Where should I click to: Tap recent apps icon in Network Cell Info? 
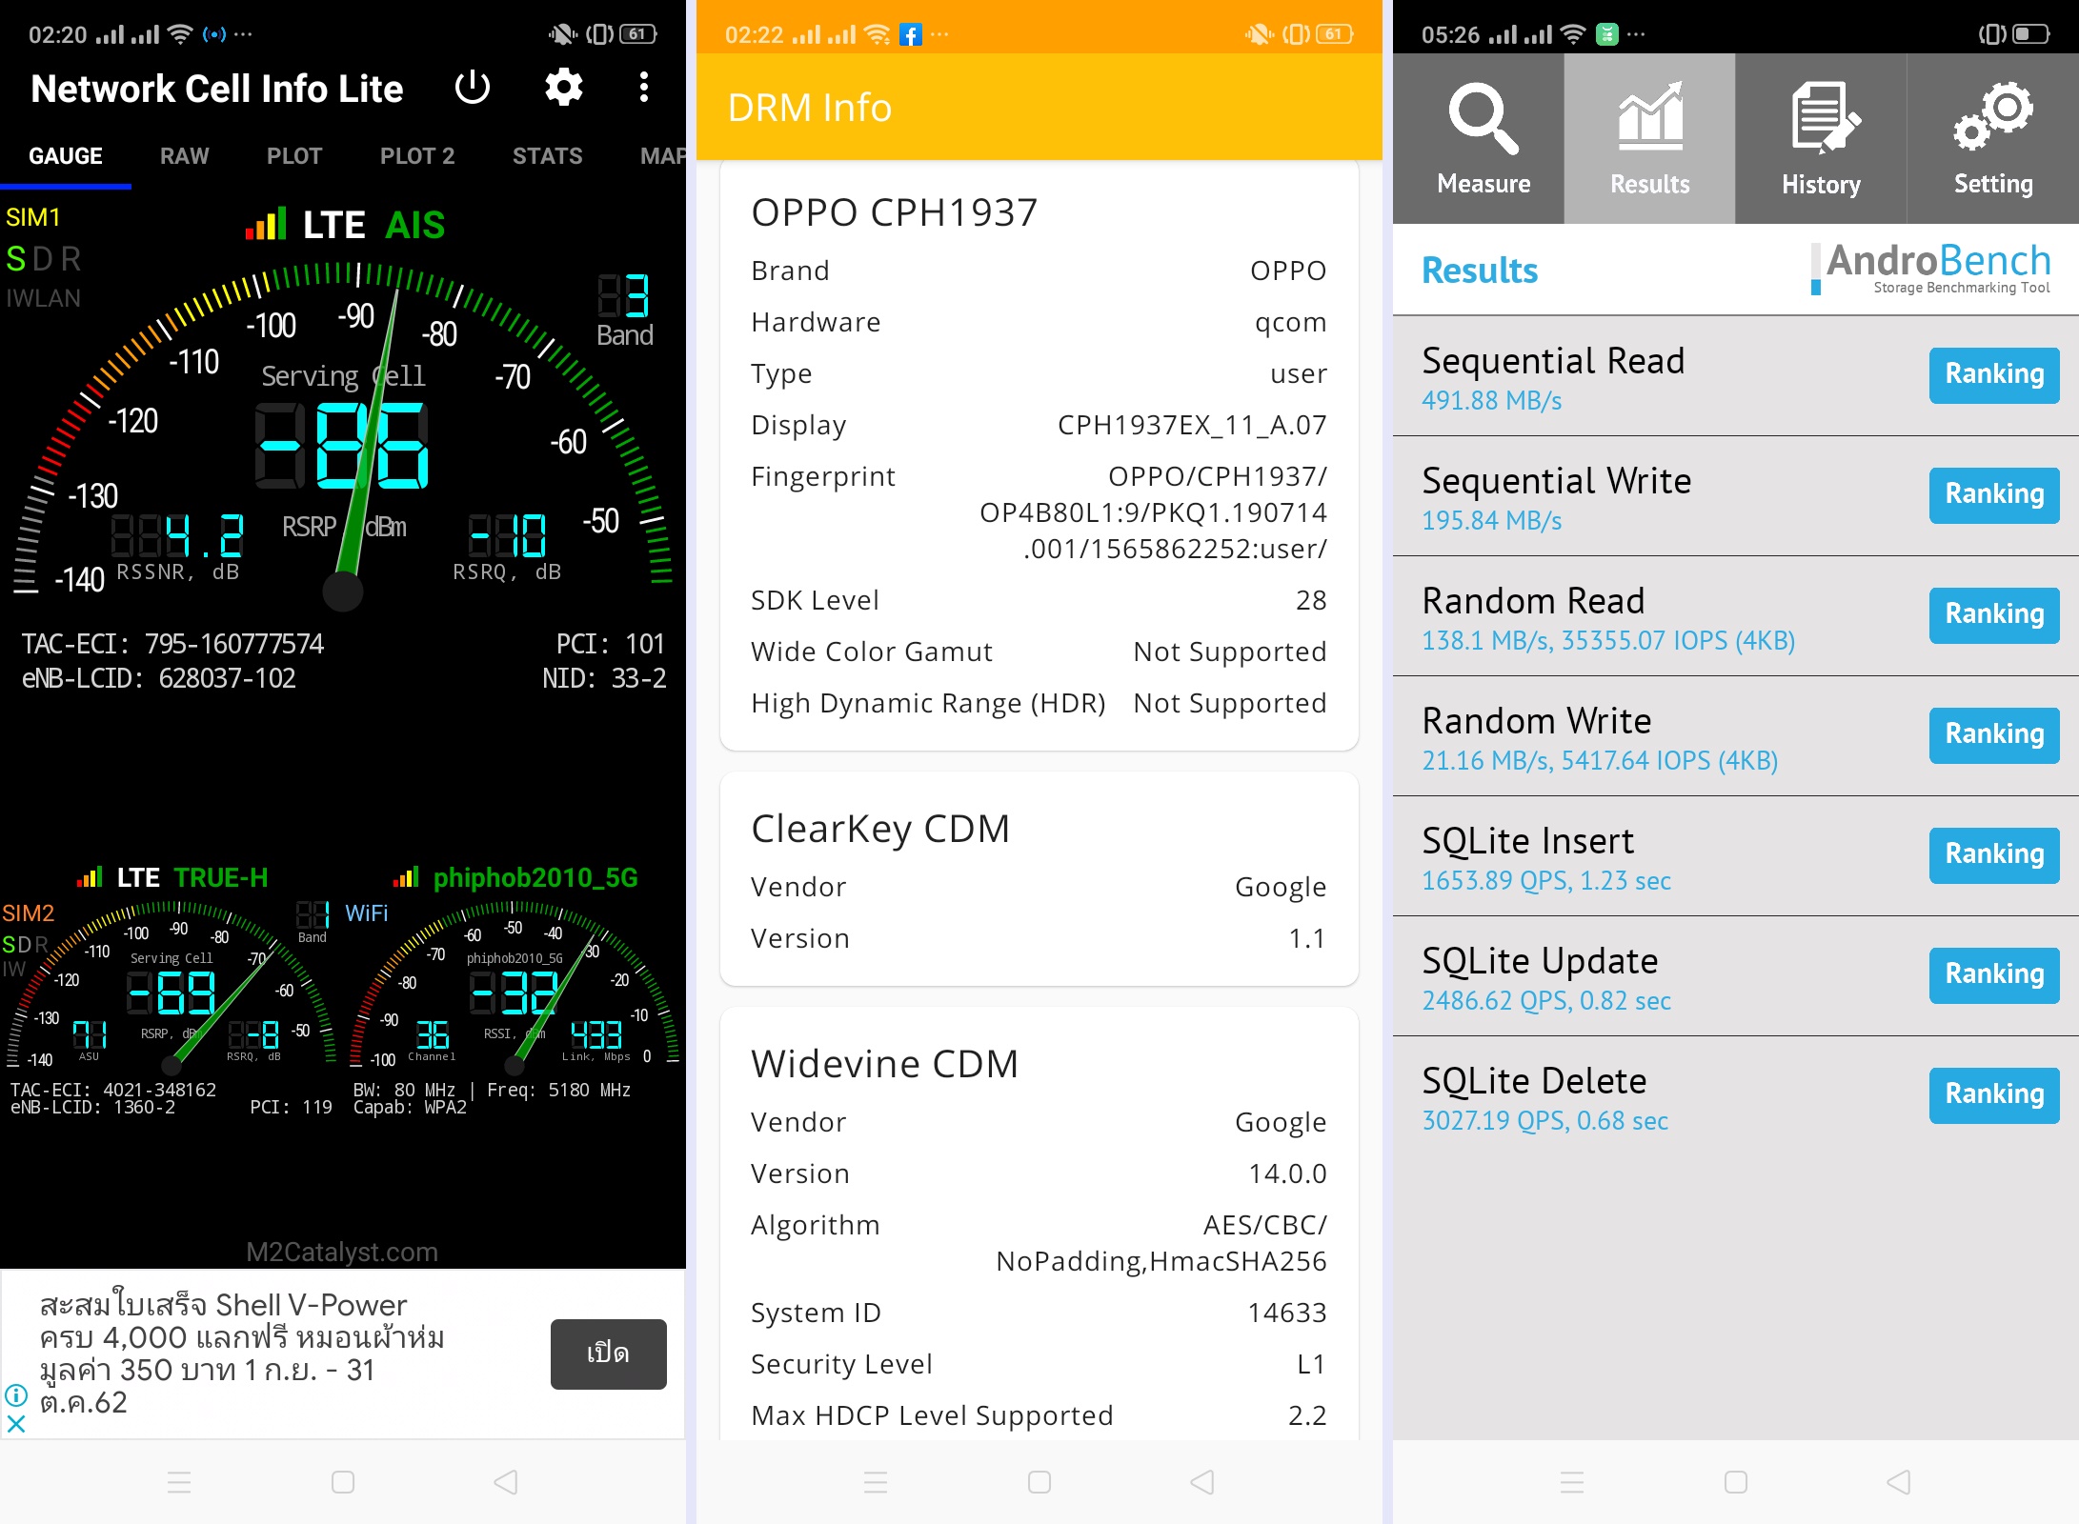pyautogui.click(x=179, y=1482)
